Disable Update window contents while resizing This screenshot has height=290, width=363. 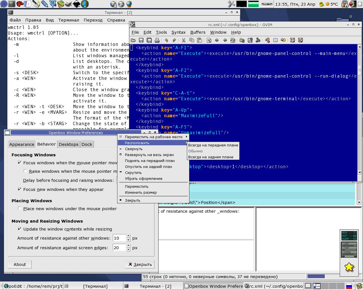[20, 229]
